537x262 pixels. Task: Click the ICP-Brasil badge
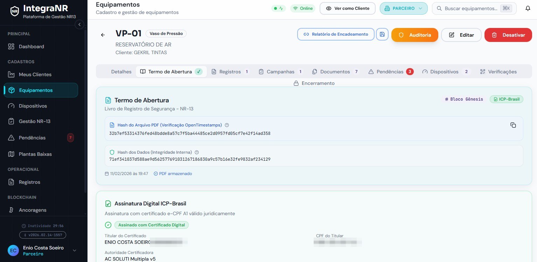point(507,99)
